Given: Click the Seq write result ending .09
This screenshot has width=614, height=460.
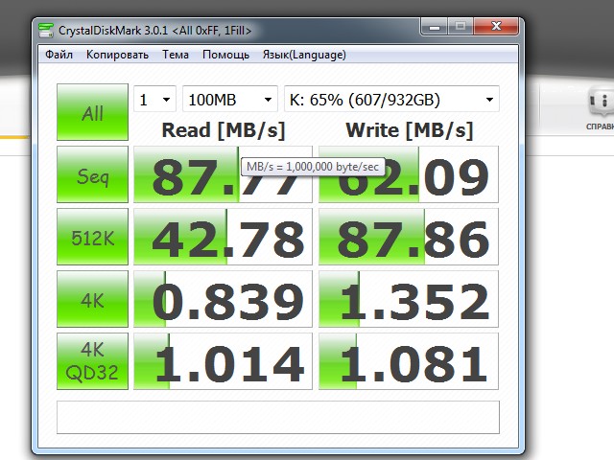Looking at the screenshot, I should [409, 174].
